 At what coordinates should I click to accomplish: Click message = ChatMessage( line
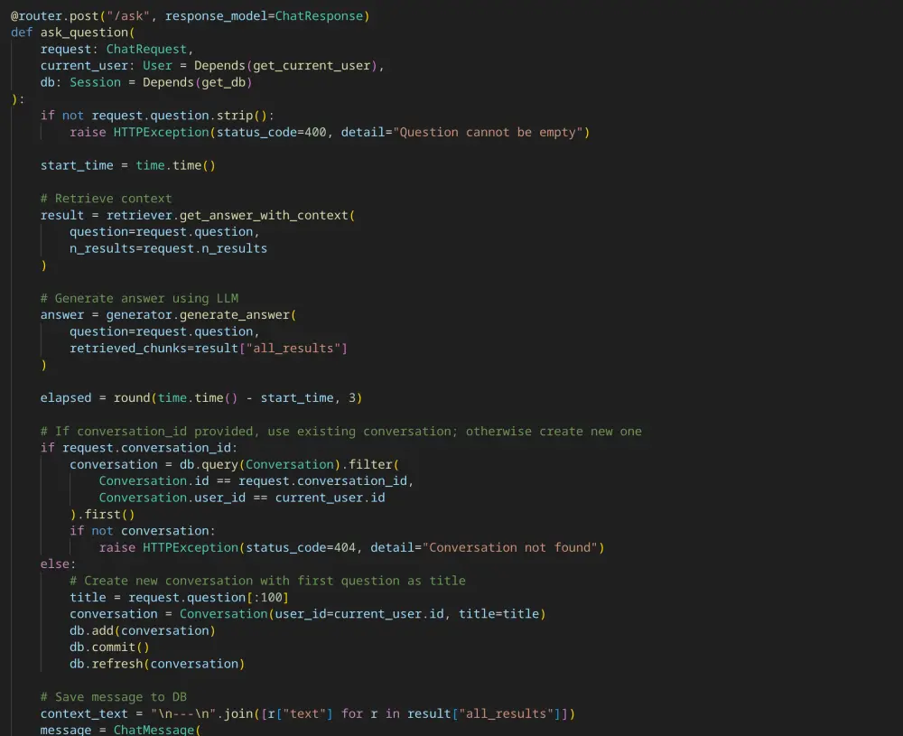[120, 730]
